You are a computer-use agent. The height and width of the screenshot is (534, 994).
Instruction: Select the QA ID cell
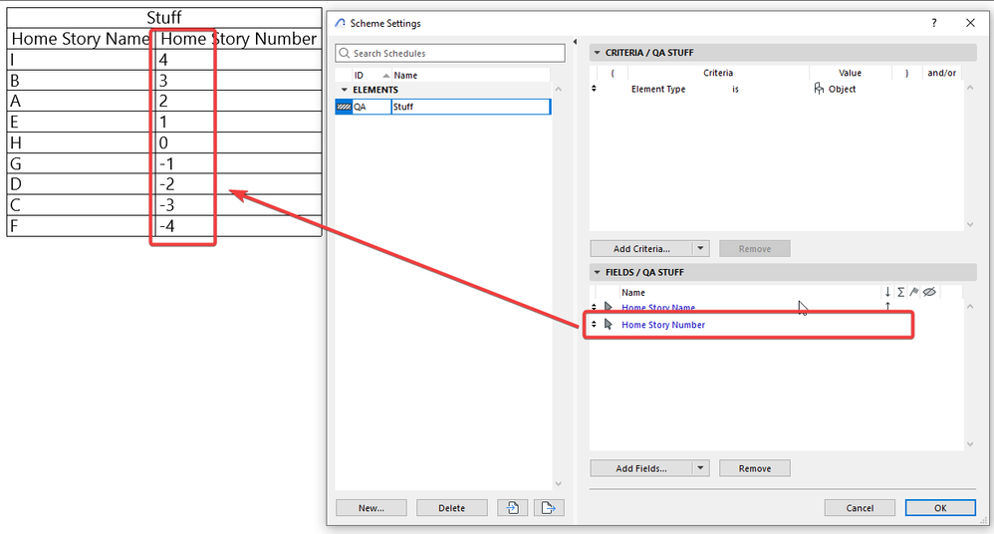point(371,107)
